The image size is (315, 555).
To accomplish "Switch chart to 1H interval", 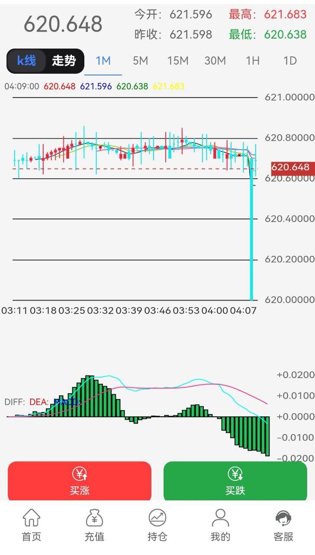I will [x=252, y=61].
